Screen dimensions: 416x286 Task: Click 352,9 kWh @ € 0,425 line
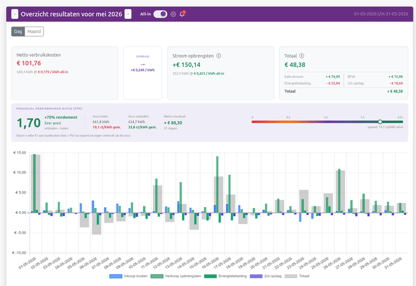(198, 73)
